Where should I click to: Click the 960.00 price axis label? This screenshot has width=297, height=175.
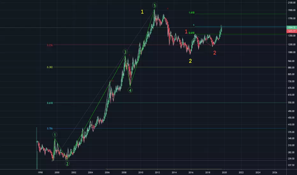292,61
